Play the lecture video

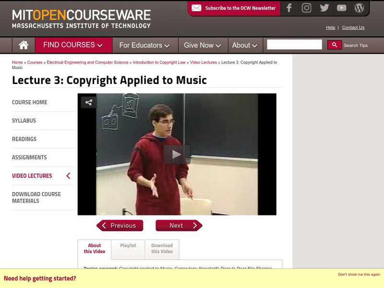click(177, 154)
